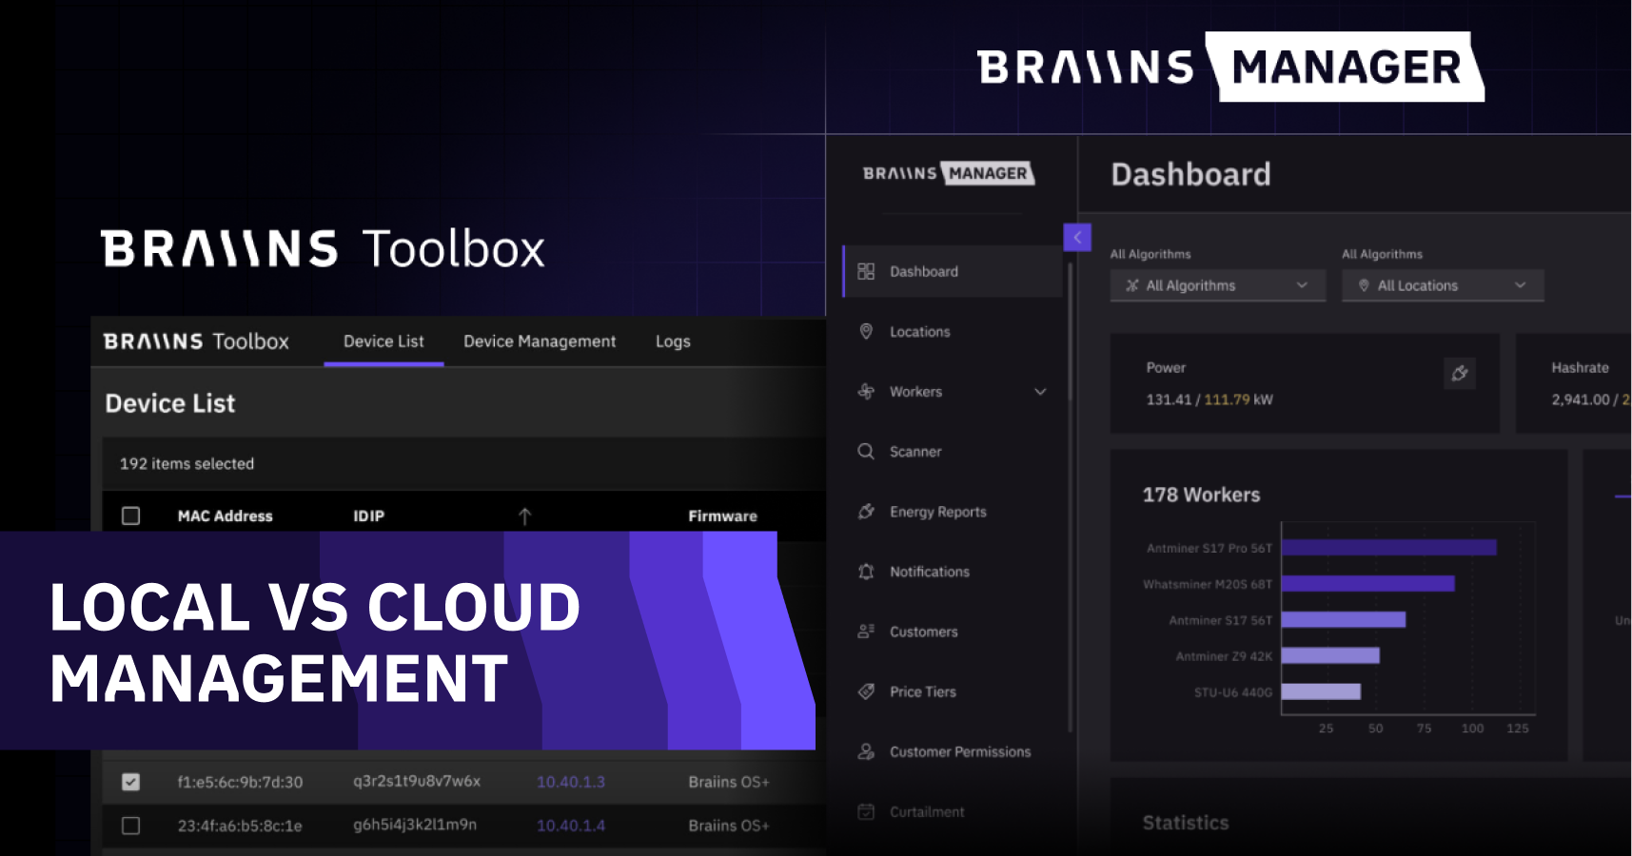1632x856 pixels.
Task: Select the Customers icon
Action: pos(866,631)
